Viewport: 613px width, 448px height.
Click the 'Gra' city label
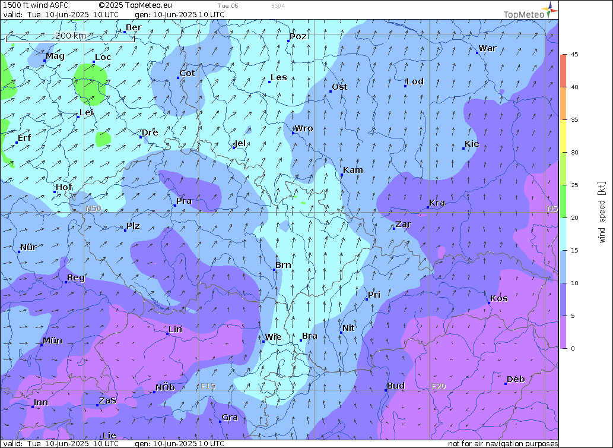click(230, 417)
